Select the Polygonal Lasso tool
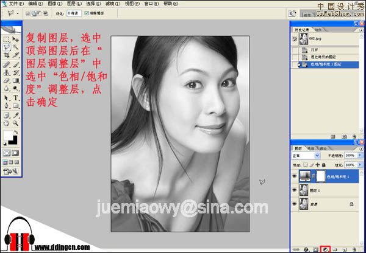The width and height of the screenshot is (366, 253). click(7, 47)
